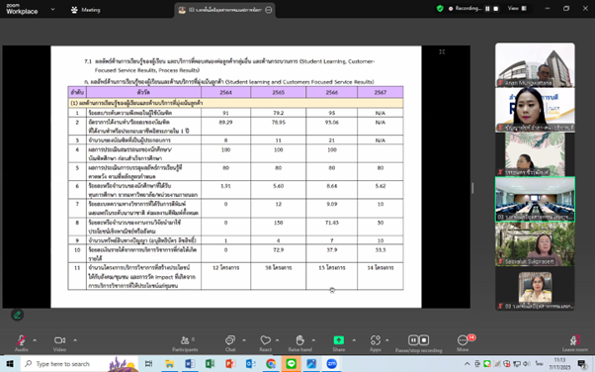
Task: Expand the Share options arrow
Action: click(354, 340)
